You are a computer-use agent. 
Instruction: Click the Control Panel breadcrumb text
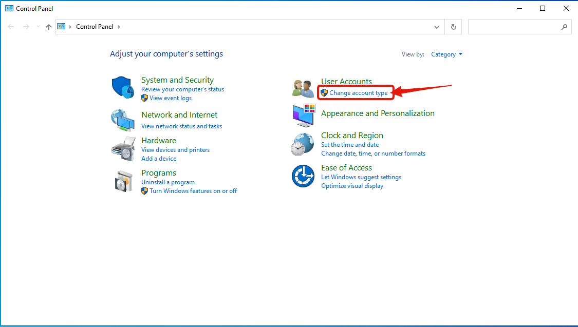pos(95,27)
